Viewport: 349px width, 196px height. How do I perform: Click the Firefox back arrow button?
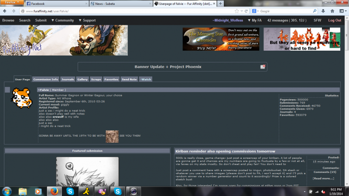click(x=5, y=10)
